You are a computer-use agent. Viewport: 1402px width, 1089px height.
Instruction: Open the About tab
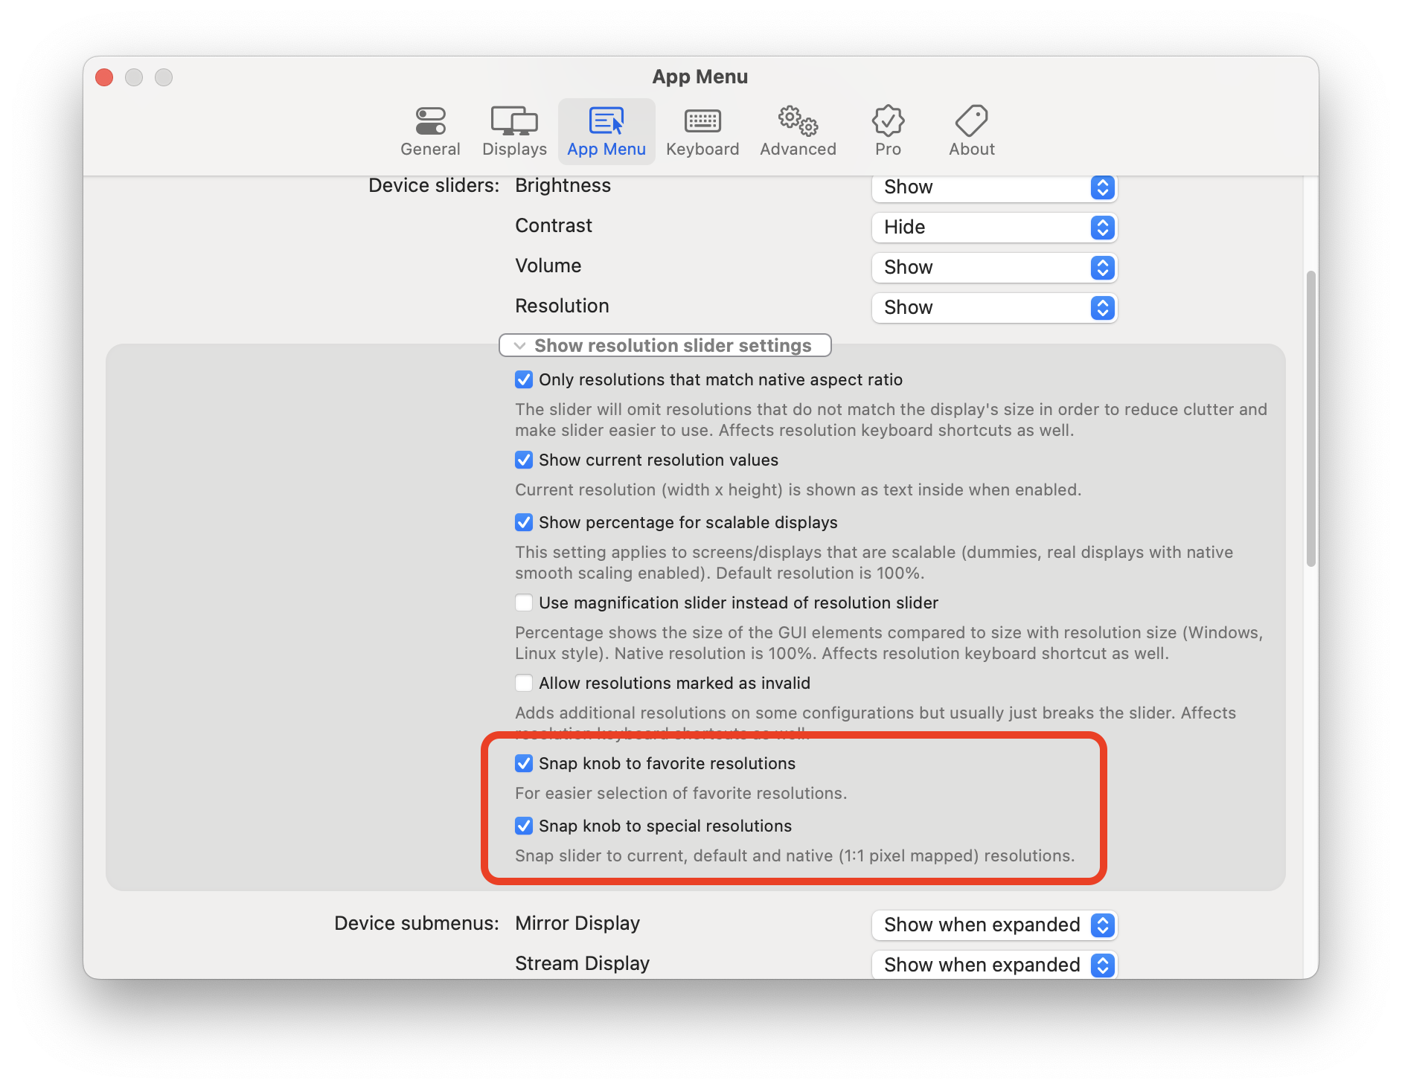click(x=971, y=132)
